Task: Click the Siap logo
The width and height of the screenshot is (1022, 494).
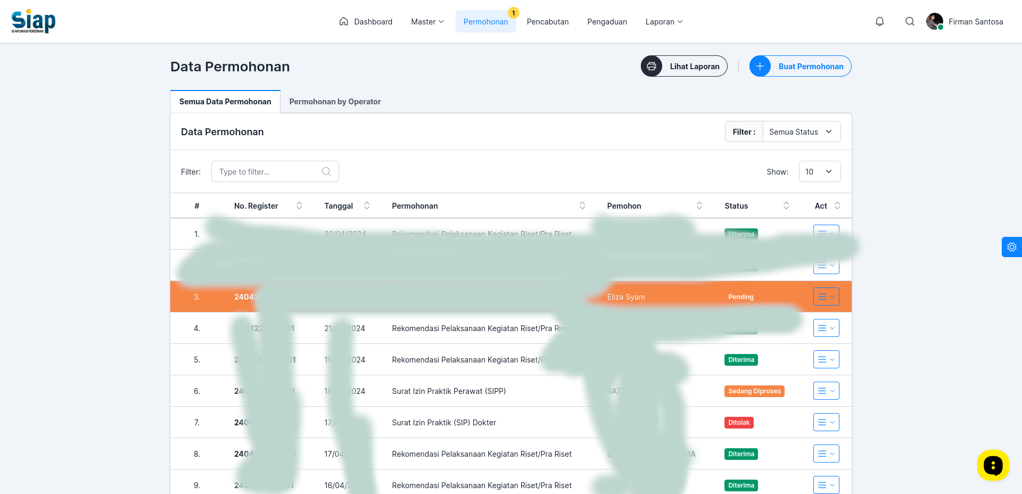Action: [34, 22]
